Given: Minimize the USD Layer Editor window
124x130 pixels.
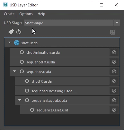Looking at the screenshot, I should pos(87,5).
